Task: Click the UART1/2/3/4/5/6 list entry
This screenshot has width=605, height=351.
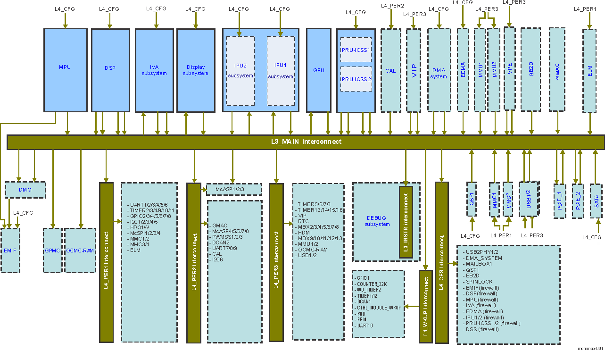Action: pos(149,205)
